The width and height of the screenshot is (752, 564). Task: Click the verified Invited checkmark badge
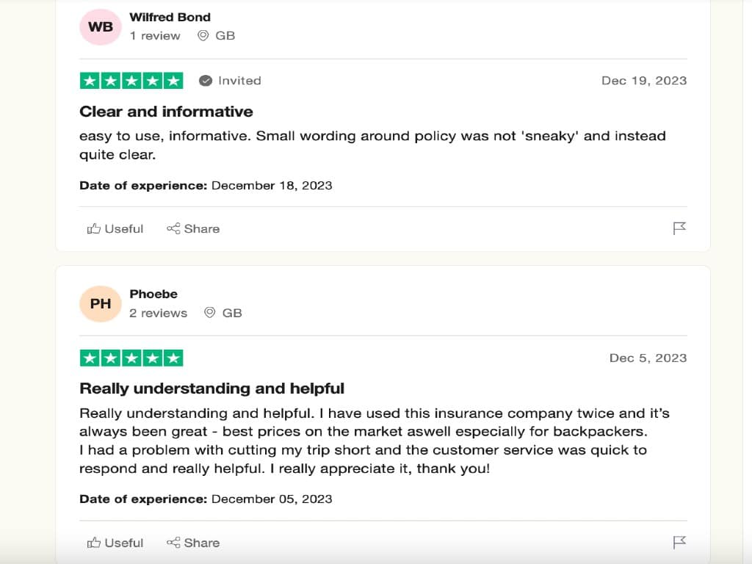(206, 81)
